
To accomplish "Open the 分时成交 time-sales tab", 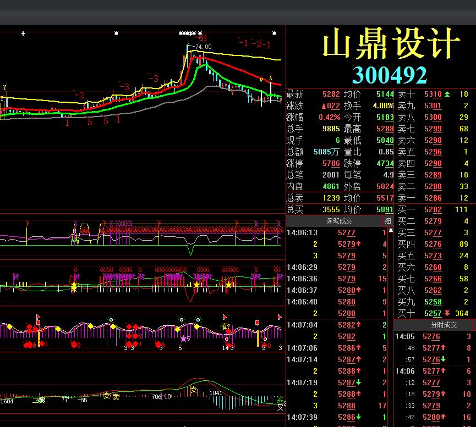I will pos(444,325).
